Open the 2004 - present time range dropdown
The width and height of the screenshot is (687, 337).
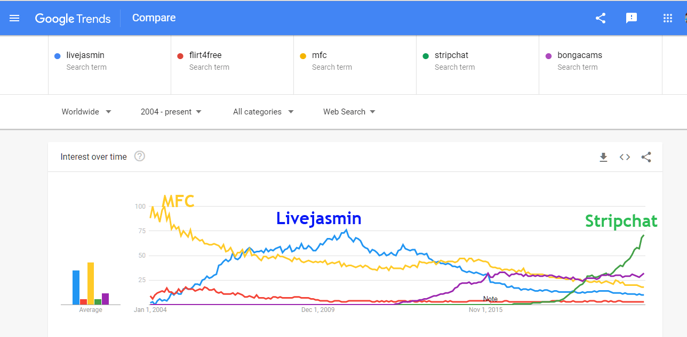click(x=171, y=112)
